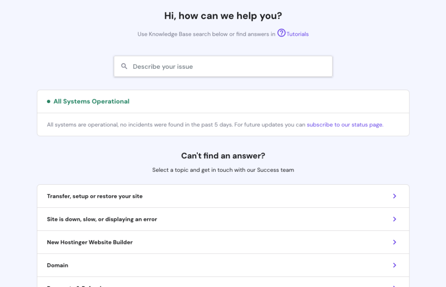446x287 pixels.
Task: Click the arrow beside New Hostinger Website Builder
Action: tap(395, 242)
